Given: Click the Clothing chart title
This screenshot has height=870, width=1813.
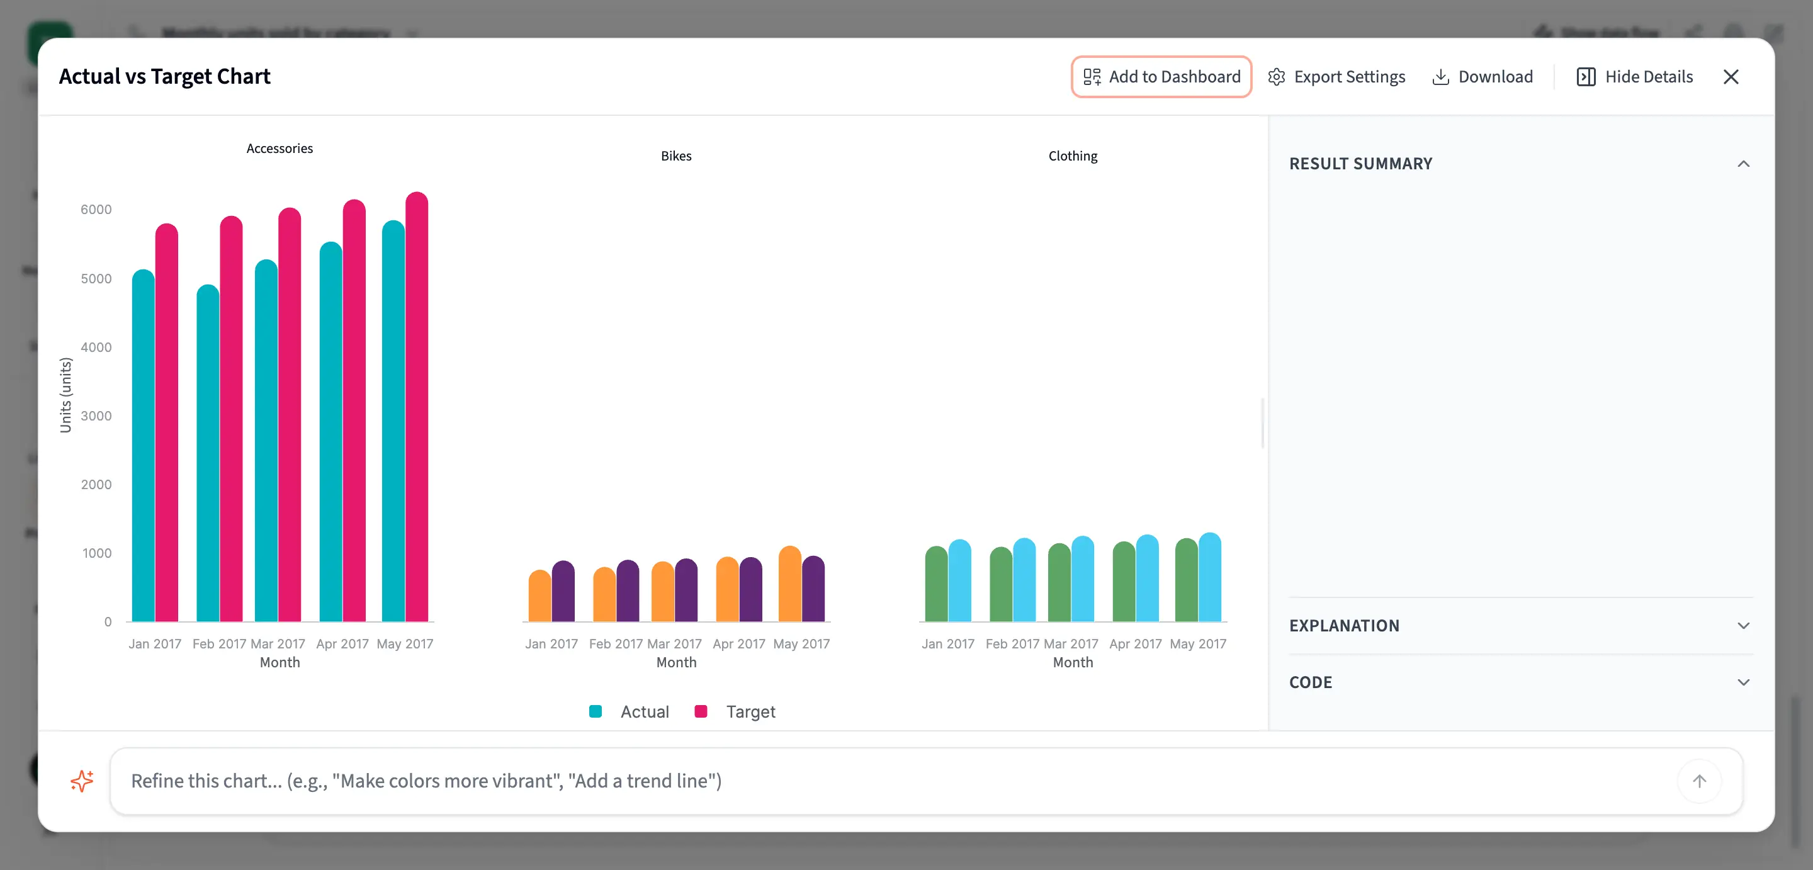Looking at the screenshot, I should coord(1072,156).
